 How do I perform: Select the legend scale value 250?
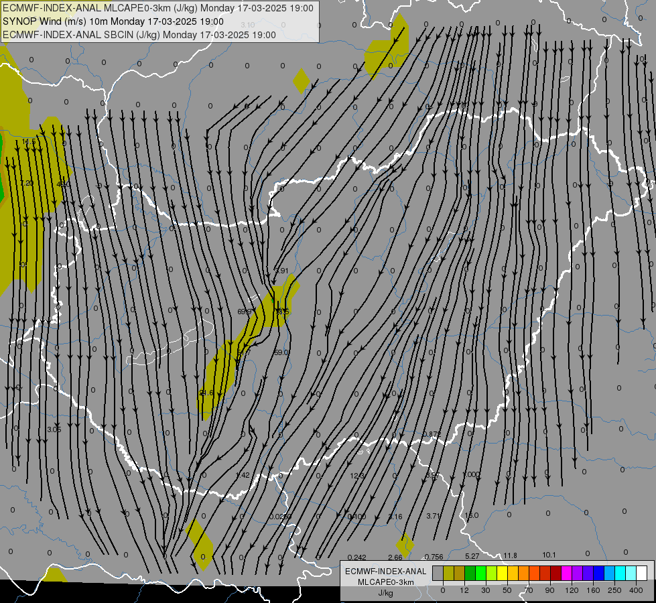[x=614, y=590]
